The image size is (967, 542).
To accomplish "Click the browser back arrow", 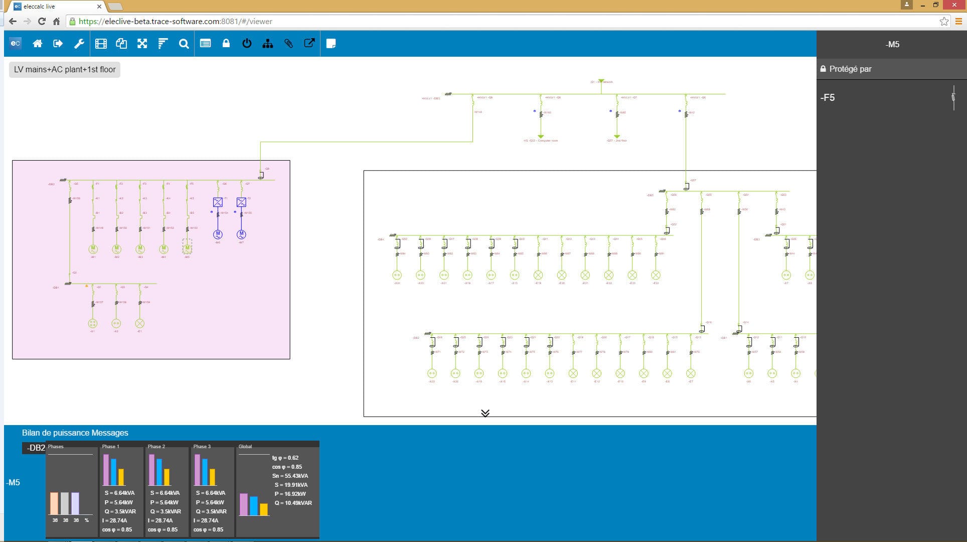I will point(13,22).
